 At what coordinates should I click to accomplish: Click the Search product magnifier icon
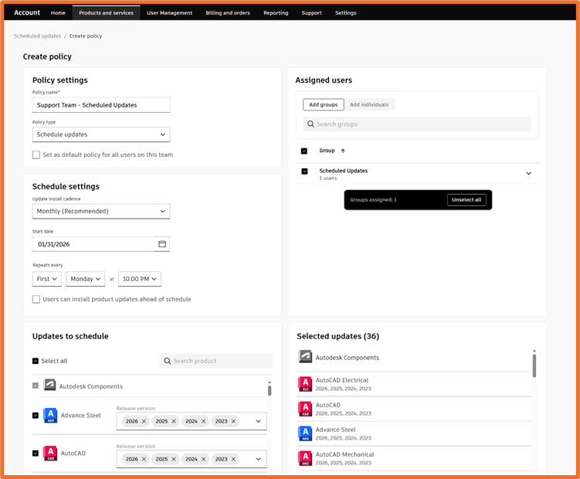click(x=167, y=361)
